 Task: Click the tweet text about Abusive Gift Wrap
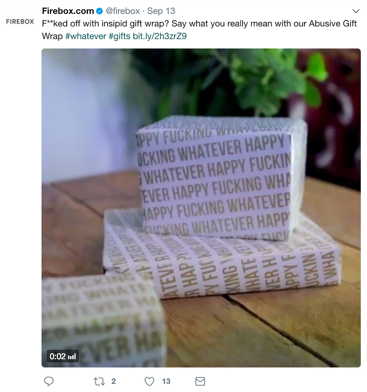(199, 30)
